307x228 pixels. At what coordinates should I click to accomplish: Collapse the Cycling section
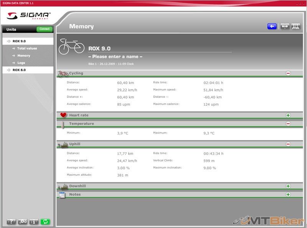click(x=288, y=73)
